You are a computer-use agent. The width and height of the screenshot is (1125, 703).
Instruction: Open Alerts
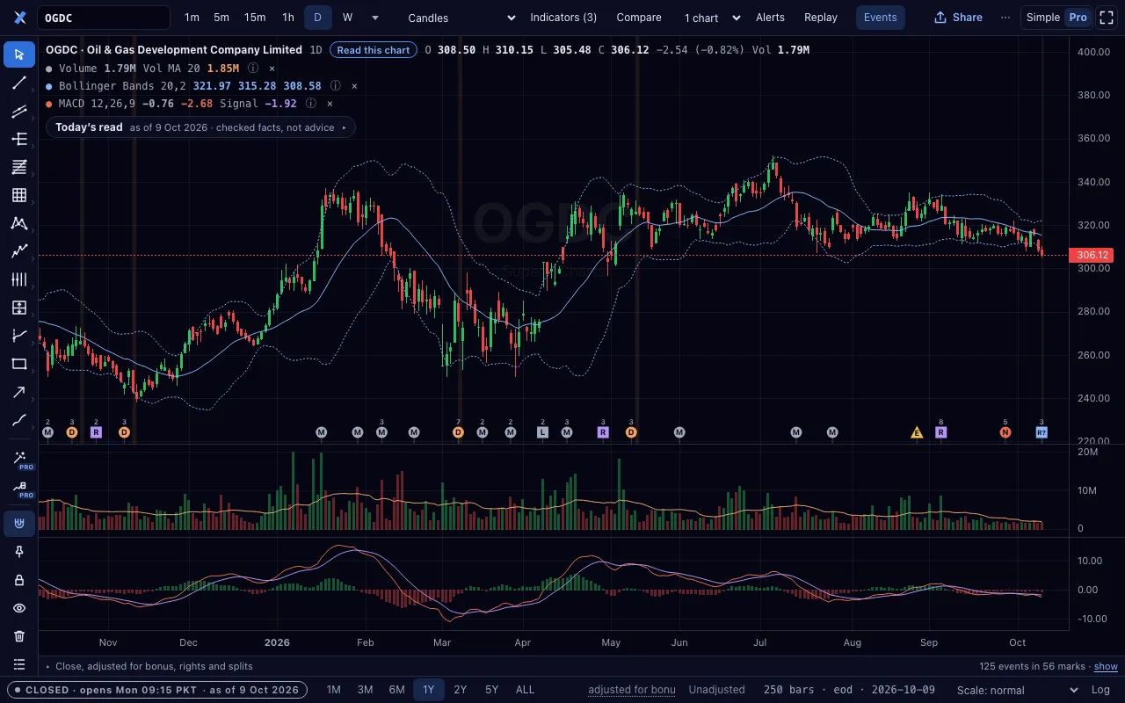771,18
